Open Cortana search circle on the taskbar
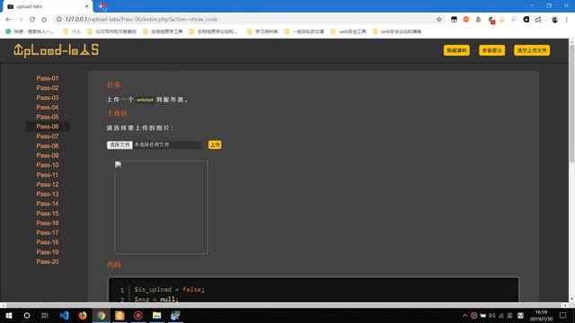The height and width of the screenshot is (323, 575). 26,315
